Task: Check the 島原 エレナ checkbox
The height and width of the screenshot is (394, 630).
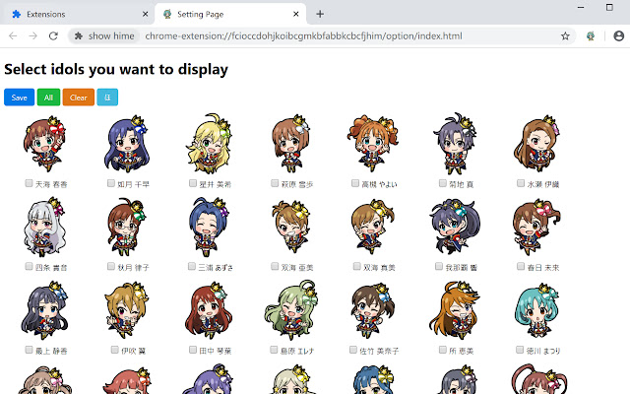Action: pyautogui.click(x=274, y=350)
